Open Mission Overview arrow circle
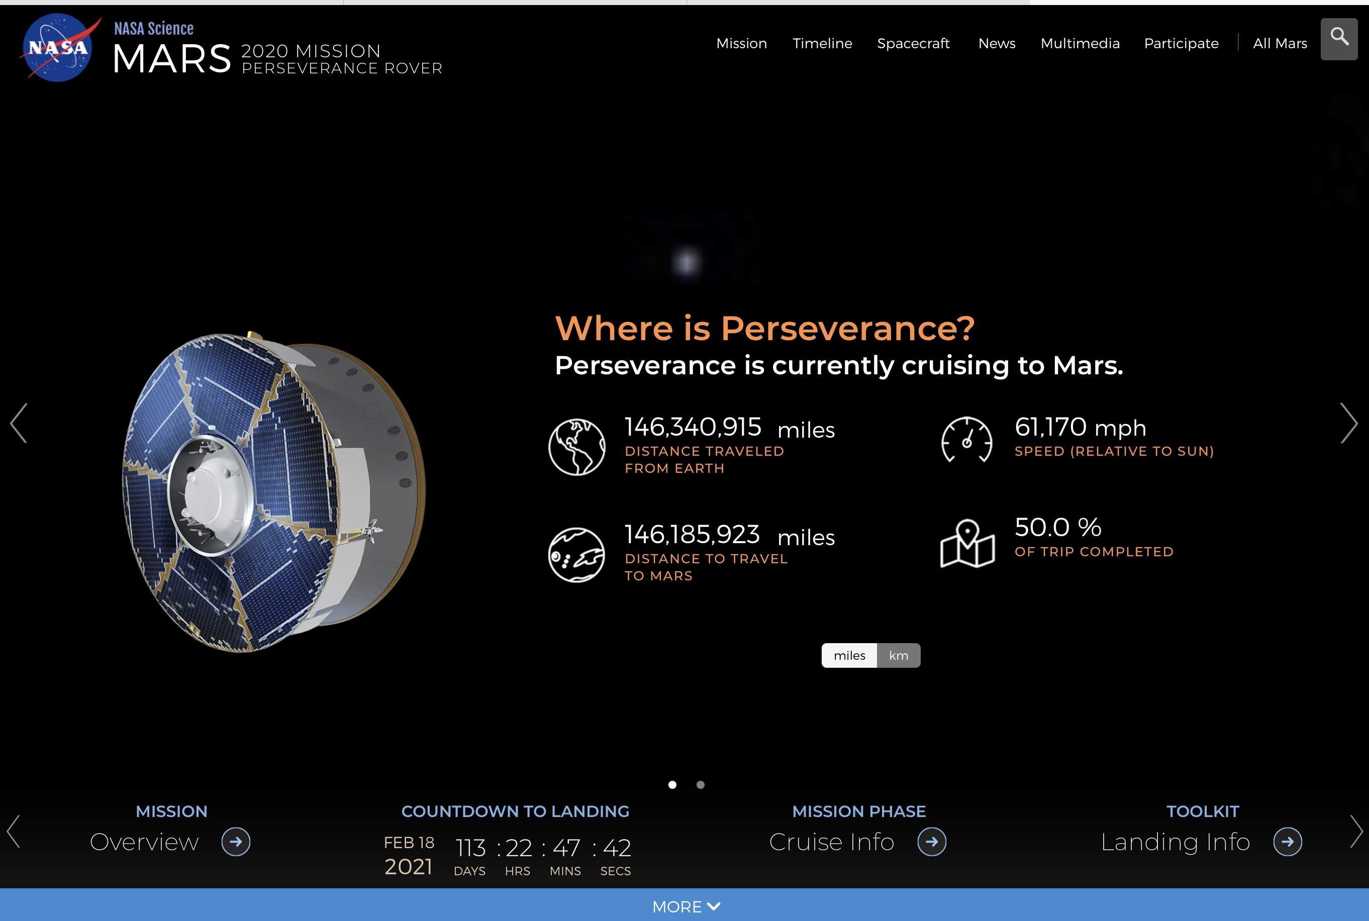The height and width of the screenshot is (921, 1369). [236, 842]
